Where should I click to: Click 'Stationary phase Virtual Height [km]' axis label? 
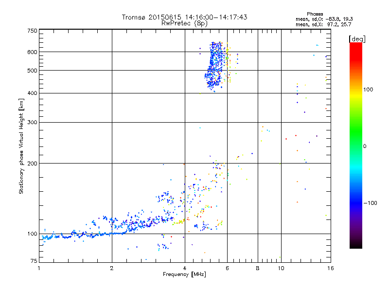tap(21, 146)
